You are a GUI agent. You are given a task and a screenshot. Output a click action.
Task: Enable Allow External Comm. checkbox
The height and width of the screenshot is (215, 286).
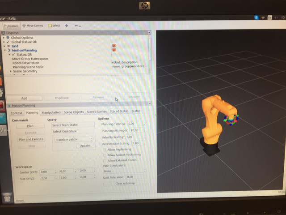point(105,161)
